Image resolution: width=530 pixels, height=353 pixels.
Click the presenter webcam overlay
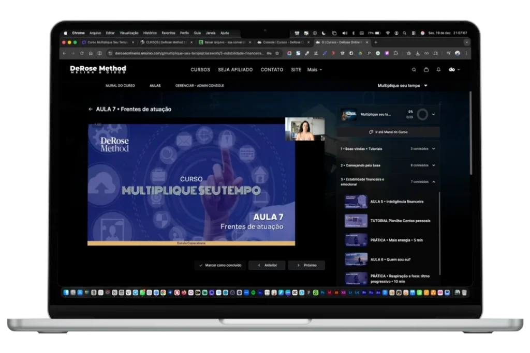(305, 129)
